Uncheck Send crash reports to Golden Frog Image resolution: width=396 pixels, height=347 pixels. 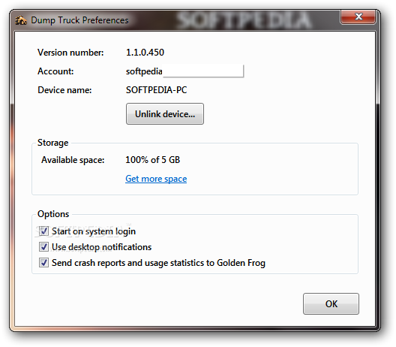43,263
